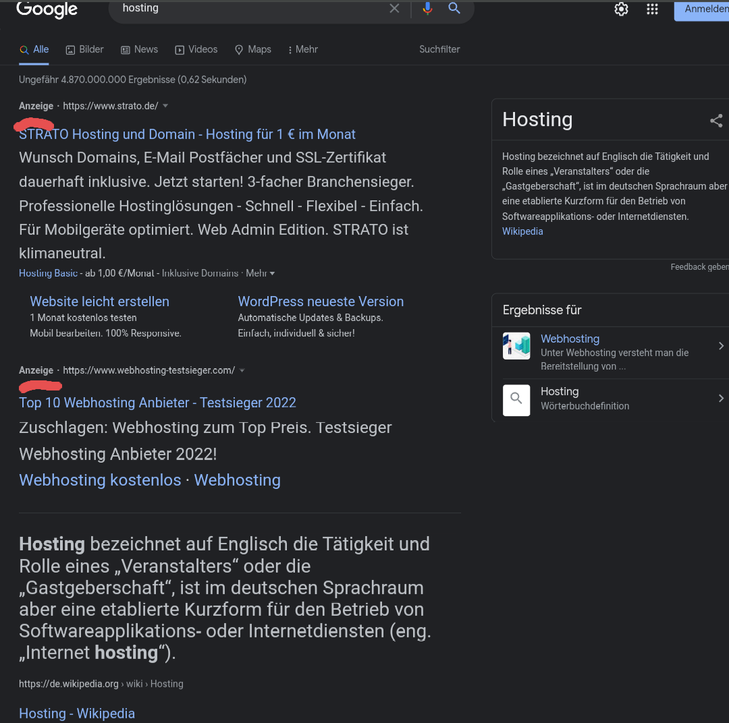The image size is (729, 723).
Task: Click the Hosting dictionary search icon
Action: click(x=516, y=399)
